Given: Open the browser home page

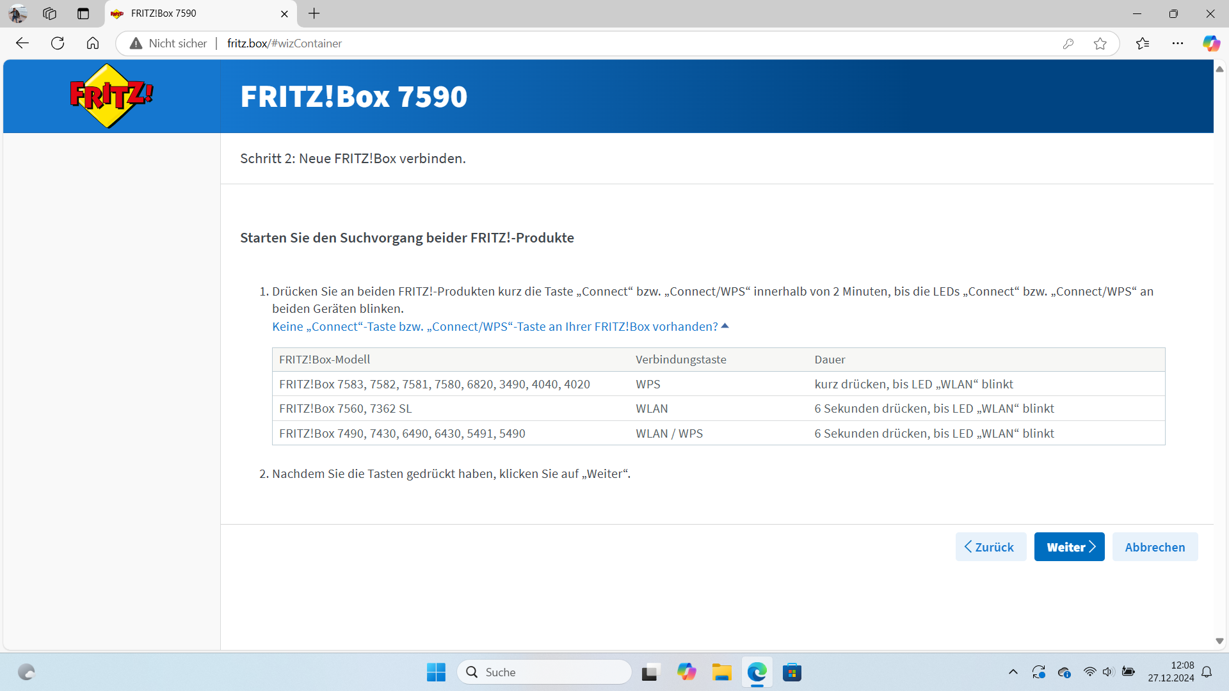Looking at the screenshot, I should pos(93,43).
